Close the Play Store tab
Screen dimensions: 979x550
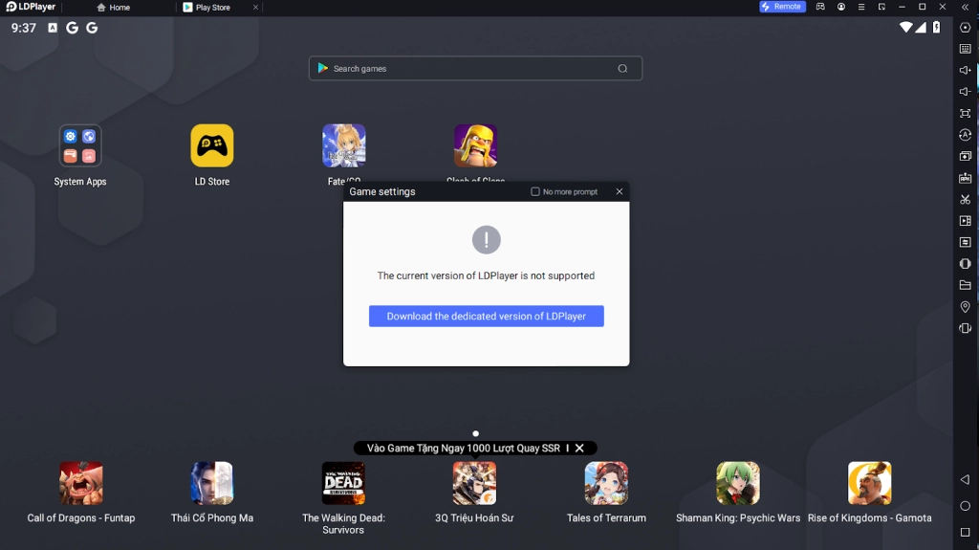255,8
